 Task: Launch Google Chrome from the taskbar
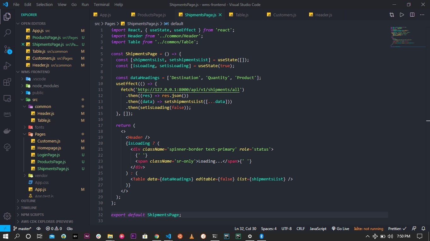[157, 236]
